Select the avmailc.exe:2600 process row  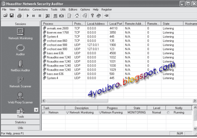(x=119, y=28)
